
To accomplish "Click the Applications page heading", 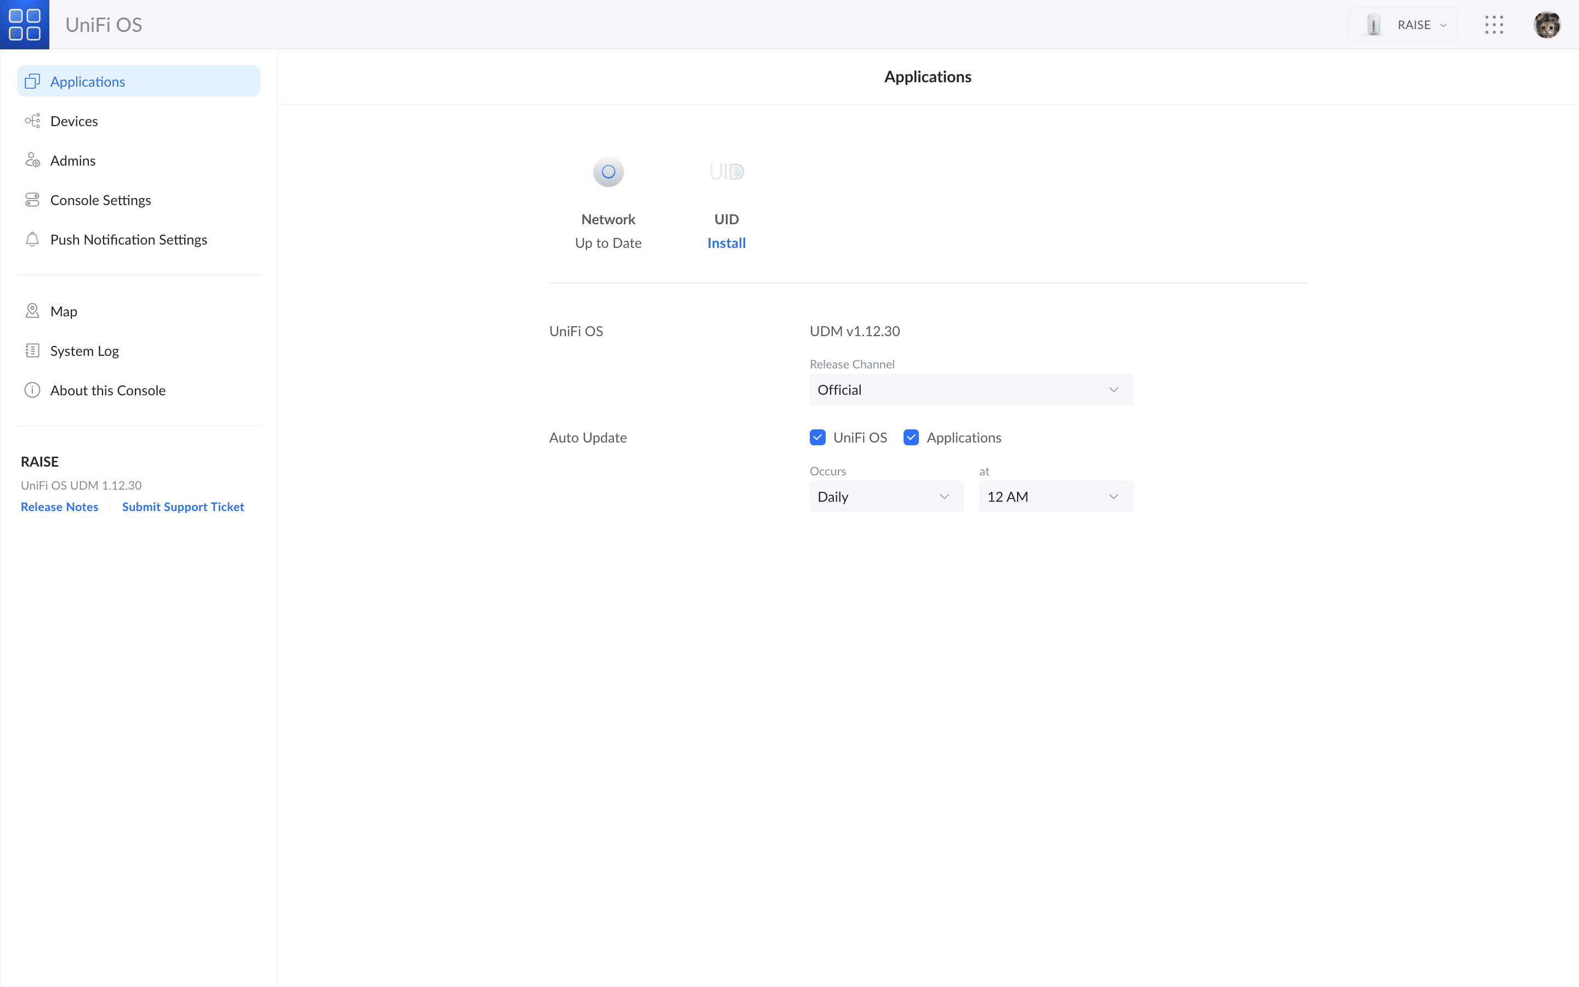I will (x=928, y=76).
